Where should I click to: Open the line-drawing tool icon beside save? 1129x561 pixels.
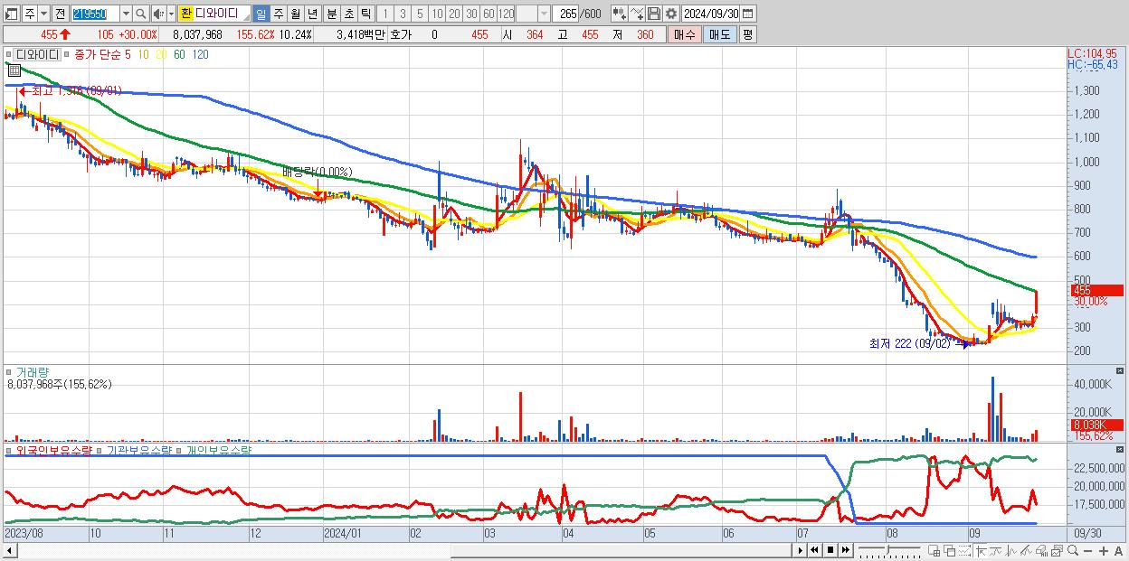[x=637, y=14]
